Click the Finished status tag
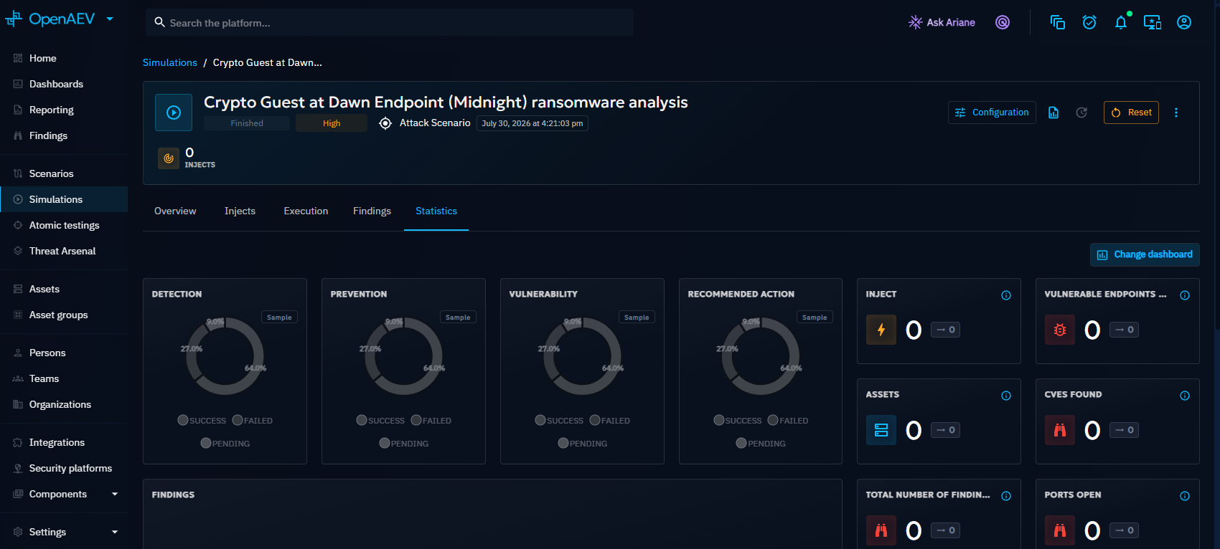 tap(247, 123)
